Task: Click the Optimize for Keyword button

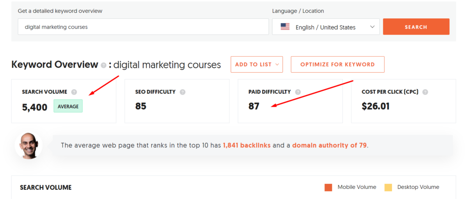Action: 338,64
